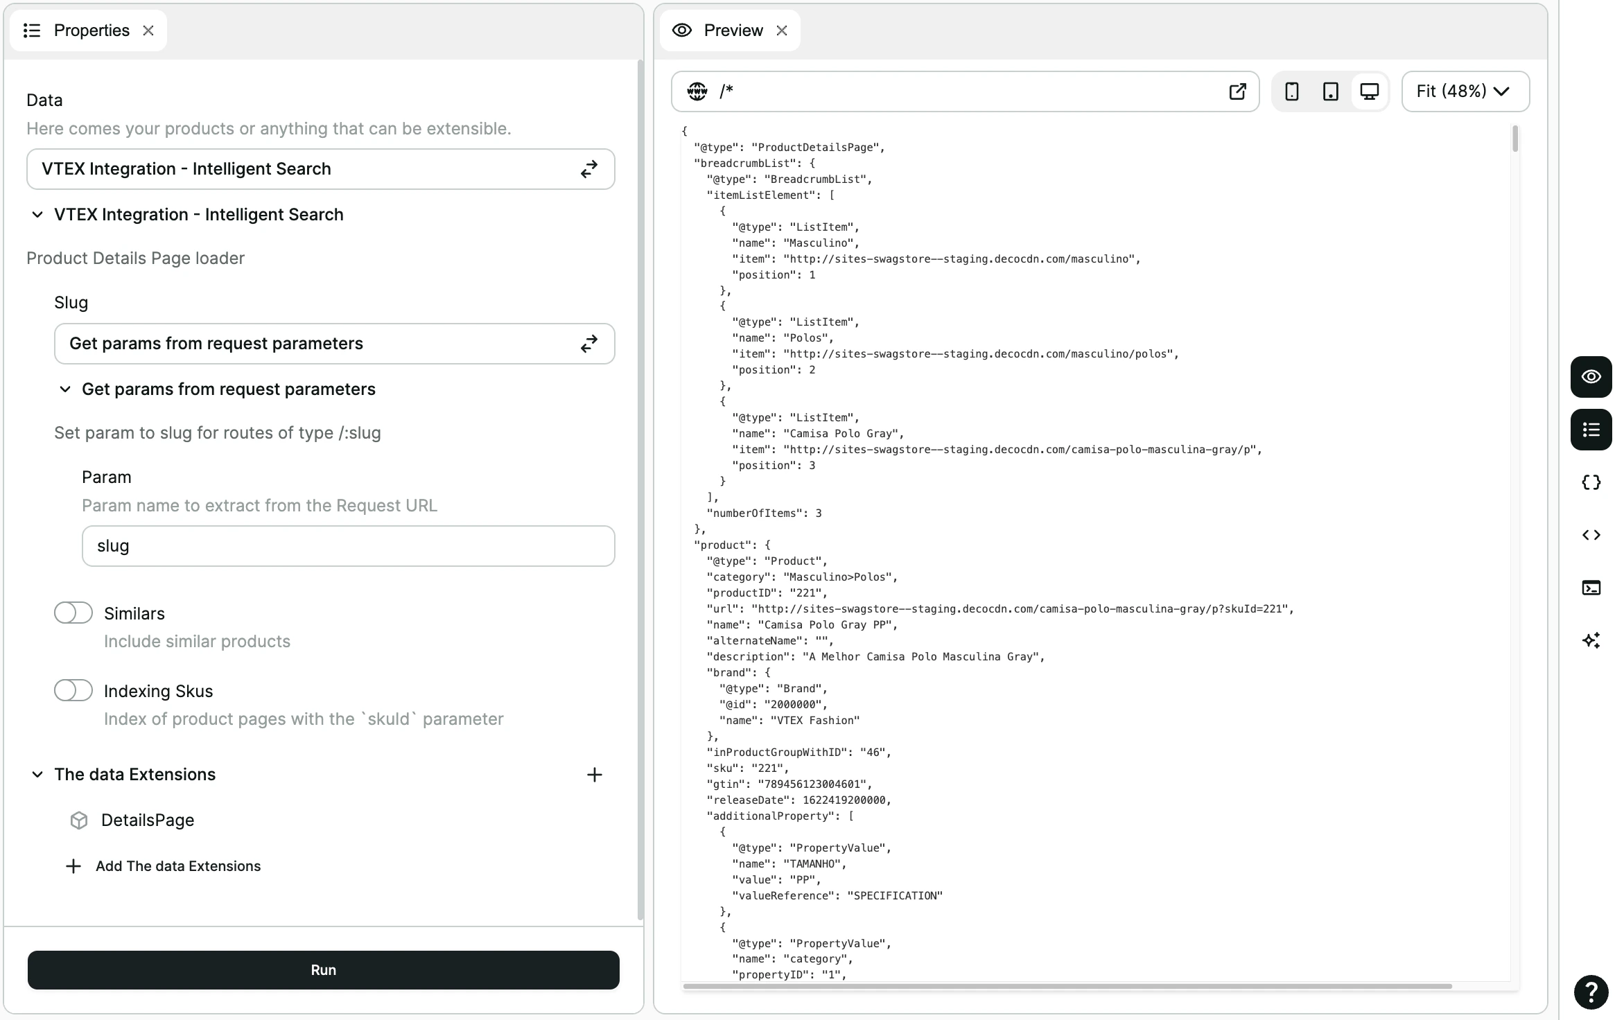This screenshot has width=1615, height=1020.
Task: Switch preview to tablet viewport
Action: [1330, 91]
